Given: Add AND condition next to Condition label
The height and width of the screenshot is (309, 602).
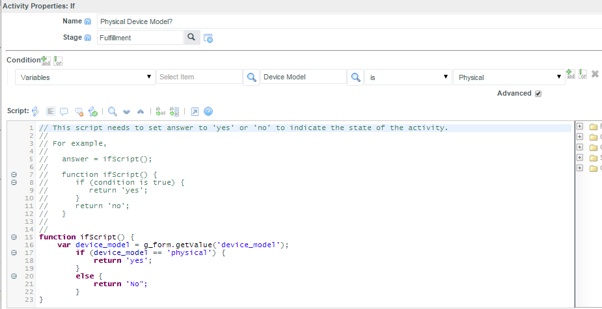Looking at the screenshot, I should [x=46, y=60].
